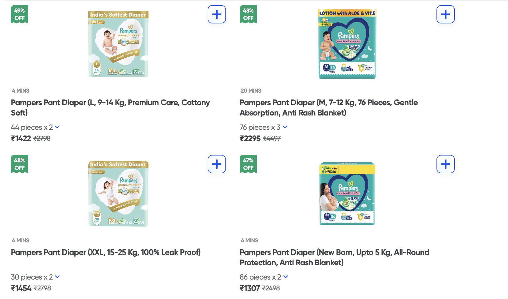Add Pampers XXL Leak Proof diaper to cart
Image resolution: width=508 pixels, height=299 pixels.
(x=217, y=164)
